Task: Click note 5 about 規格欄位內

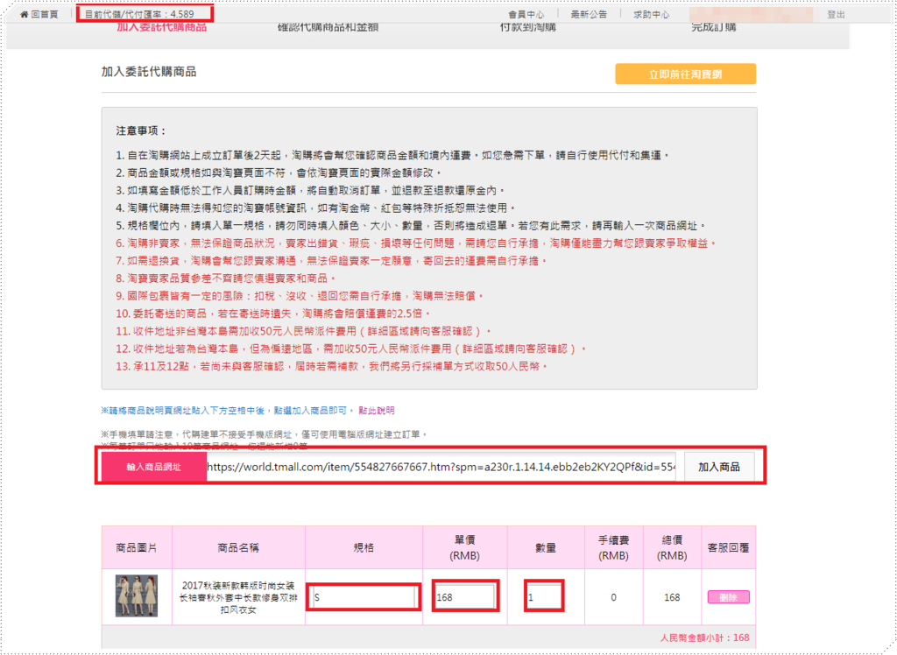Action: point(412,225)
